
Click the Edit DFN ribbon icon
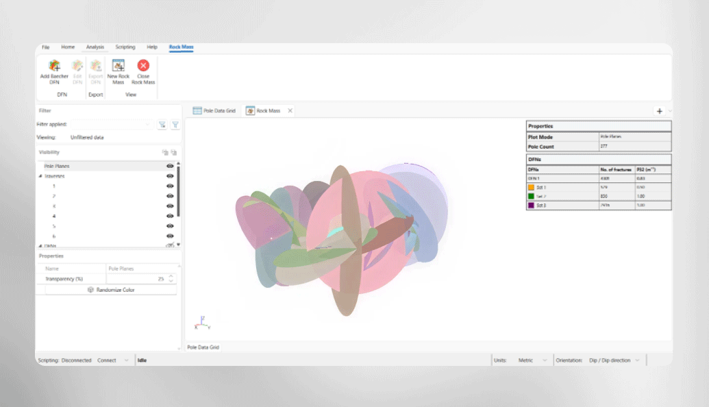click(77, 66)
